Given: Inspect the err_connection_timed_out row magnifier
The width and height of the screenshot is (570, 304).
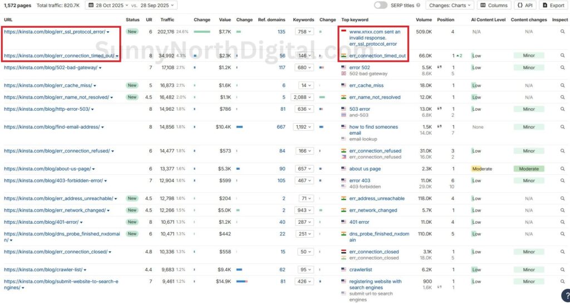Looking at the screenshot, I should coord(562,56).
